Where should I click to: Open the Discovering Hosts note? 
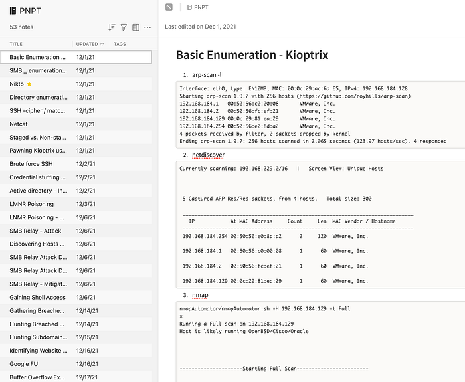click(x=76, y=244)
